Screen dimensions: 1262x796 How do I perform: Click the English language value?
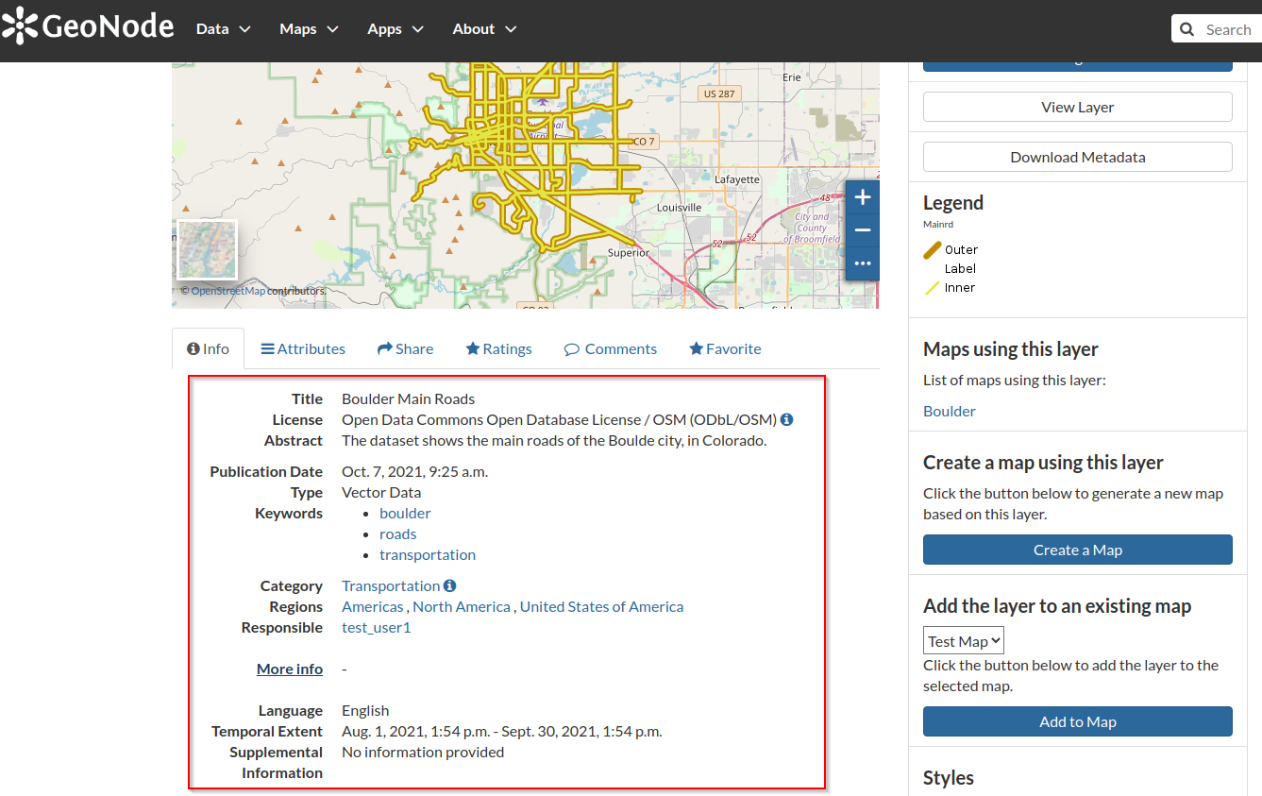click(x=365, y=710)
